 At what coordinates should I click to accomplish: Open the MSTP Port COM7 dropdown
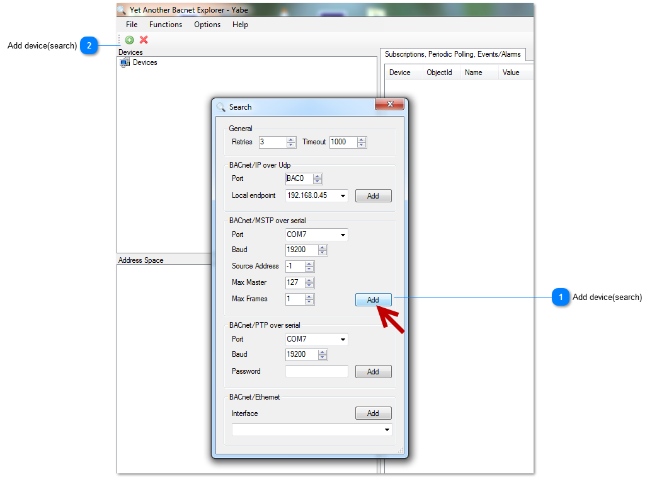(316, 234)
